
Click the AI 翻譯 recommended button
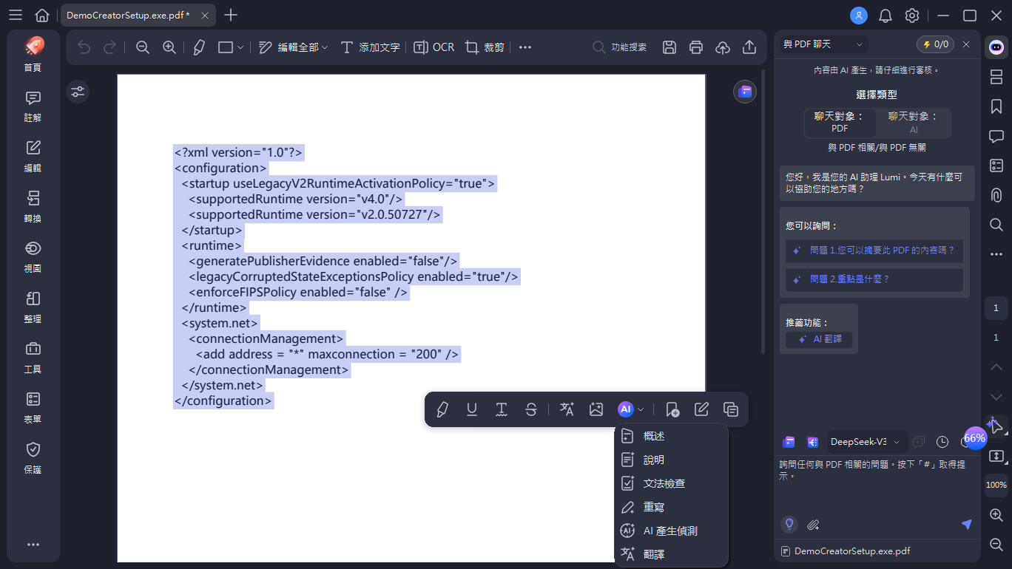tap(820, 339)
